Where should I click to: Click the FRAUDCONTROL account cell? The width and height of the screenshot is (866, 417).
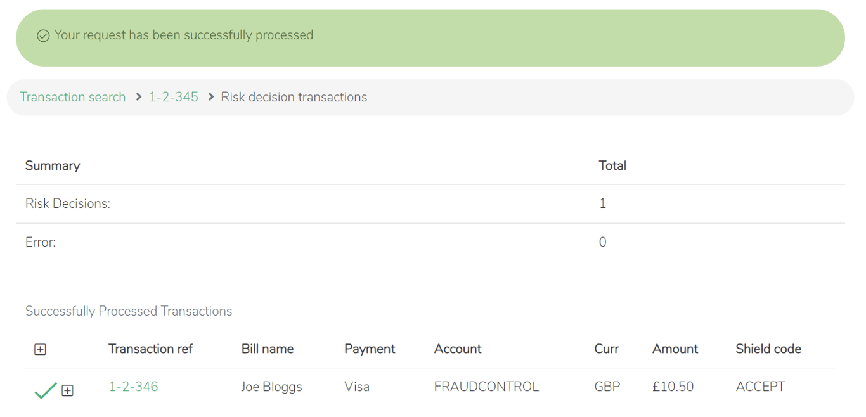coord(486,387)
